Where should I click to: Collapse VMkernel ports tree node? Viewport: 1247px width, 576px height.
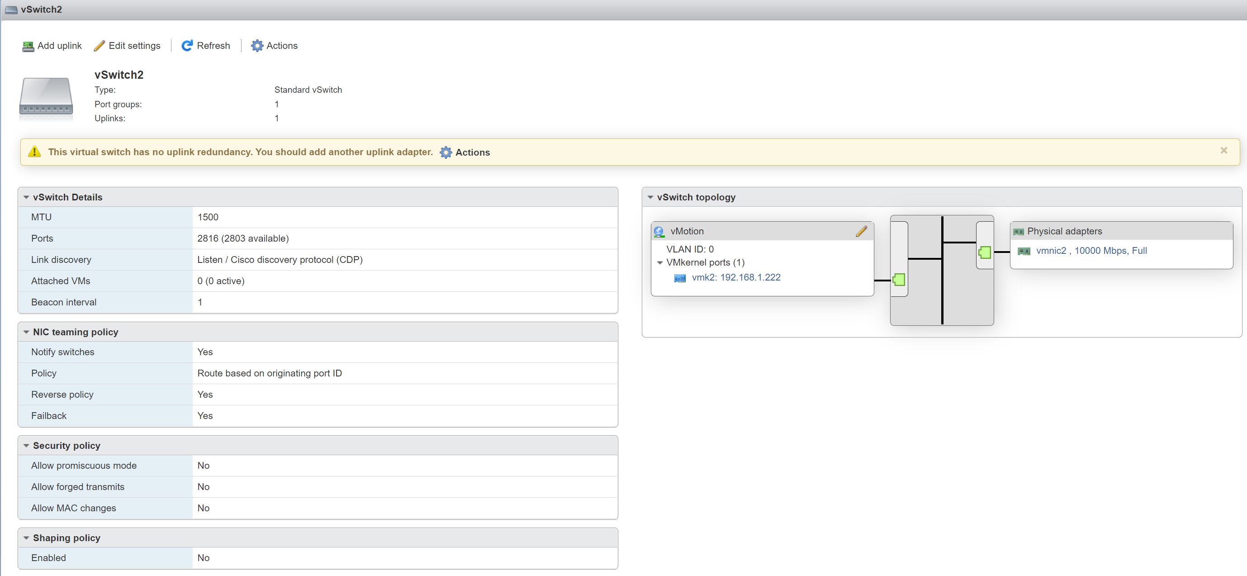659,263
